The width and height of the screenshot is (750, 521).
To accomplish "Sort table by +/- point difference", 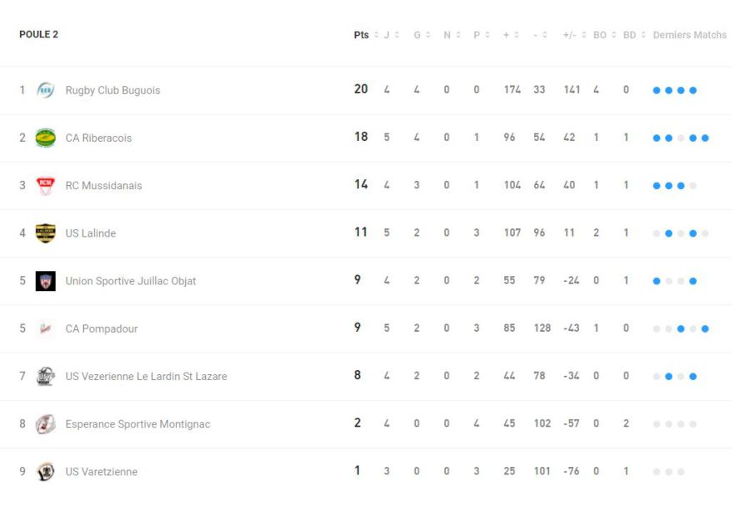I will click(x=574, y=35).
